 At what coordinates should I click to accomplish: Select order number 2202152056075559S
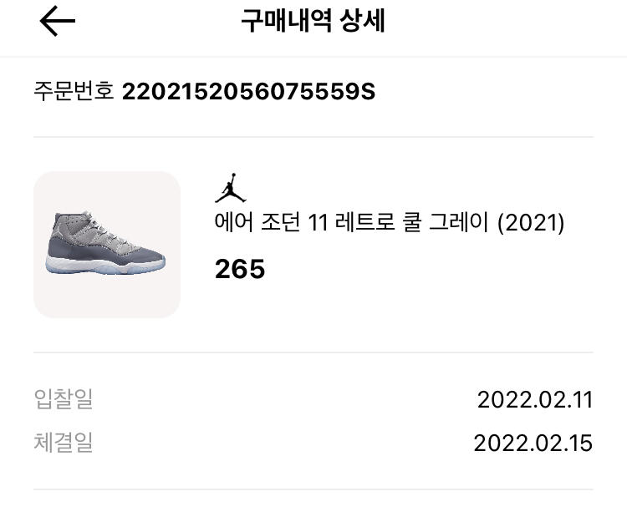[x=248, y=91]
